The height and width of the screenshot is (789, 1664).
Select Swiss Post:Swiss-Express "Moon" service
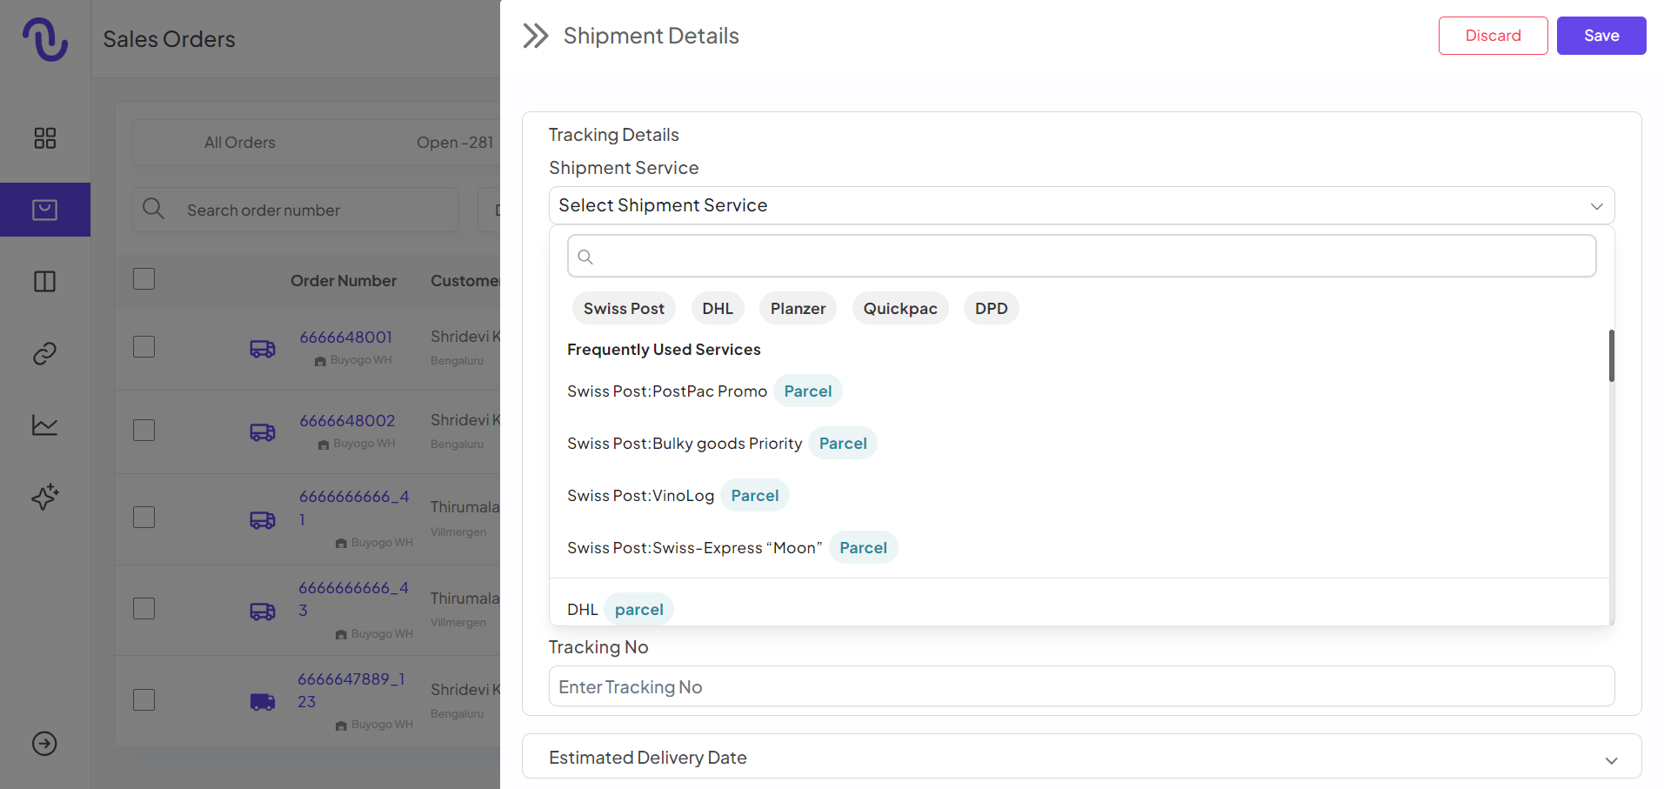(1079, 548)
